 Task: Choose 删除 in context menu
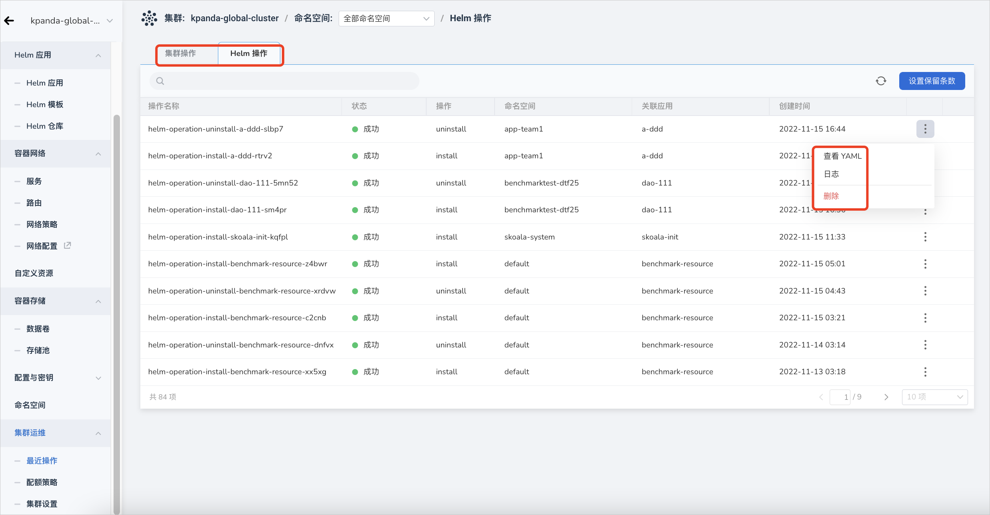point(831,196)
